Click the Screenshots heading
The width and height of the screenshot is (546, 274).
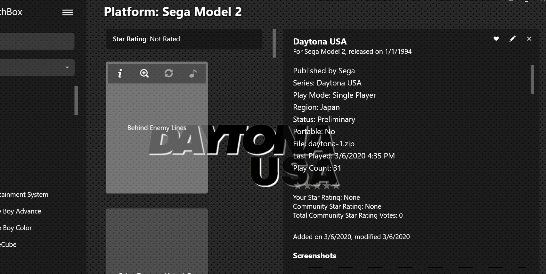tap(314, 256)
